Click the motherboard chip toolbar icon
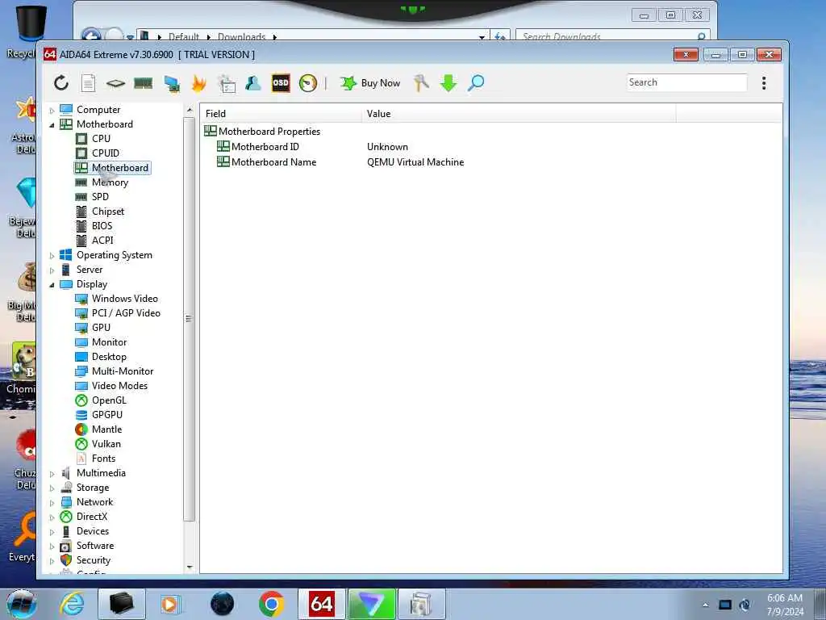 click(x=115, y=83)
